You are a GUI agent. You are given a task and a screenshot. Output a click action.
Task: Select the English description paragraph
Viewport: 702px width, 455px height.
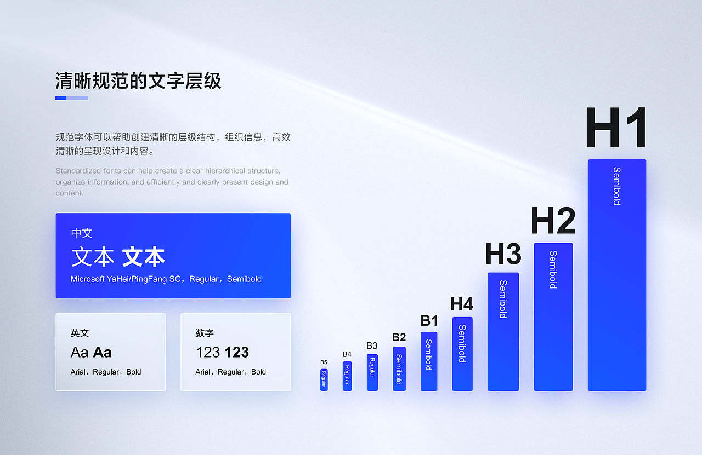(x=172, y=182)
